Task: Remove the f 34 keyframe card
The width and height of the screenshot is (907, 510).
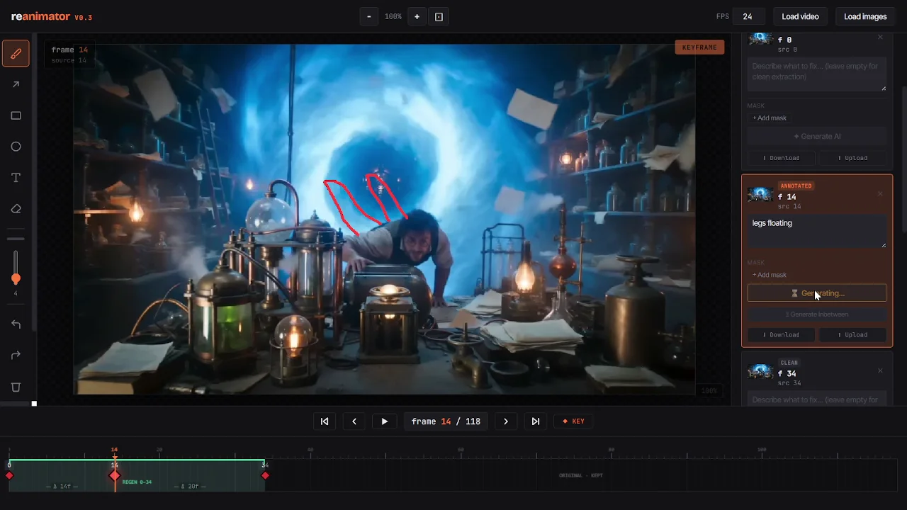Action: point(881,370)
